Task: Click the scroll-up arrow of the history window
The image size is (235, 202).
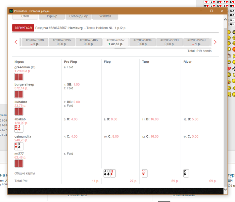Action: tap(225, 19)
